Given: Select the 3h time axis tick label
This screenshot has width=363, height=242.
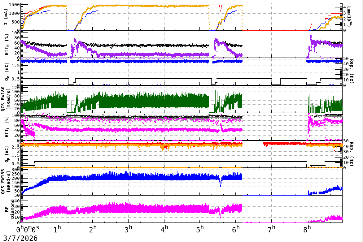Looking at the screenshot, I should (x=129, y=229).
